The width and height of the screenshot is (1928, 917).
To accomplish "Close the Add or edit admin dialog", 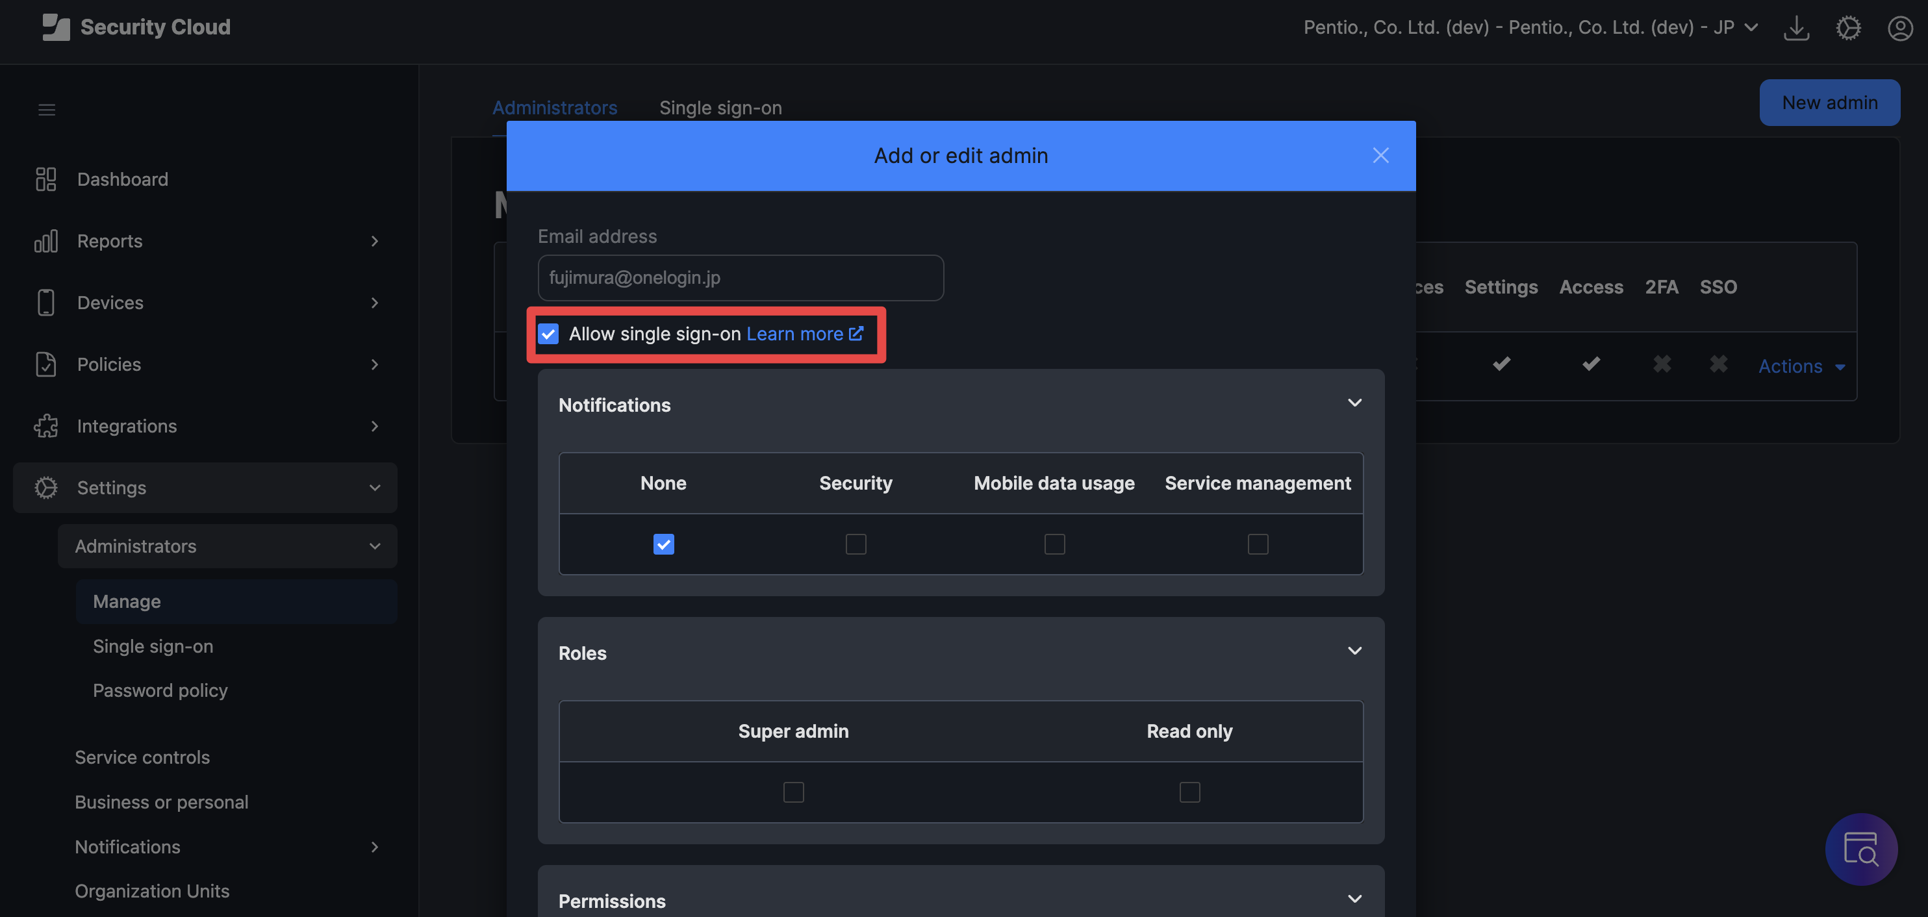I will coord(1381,155).
